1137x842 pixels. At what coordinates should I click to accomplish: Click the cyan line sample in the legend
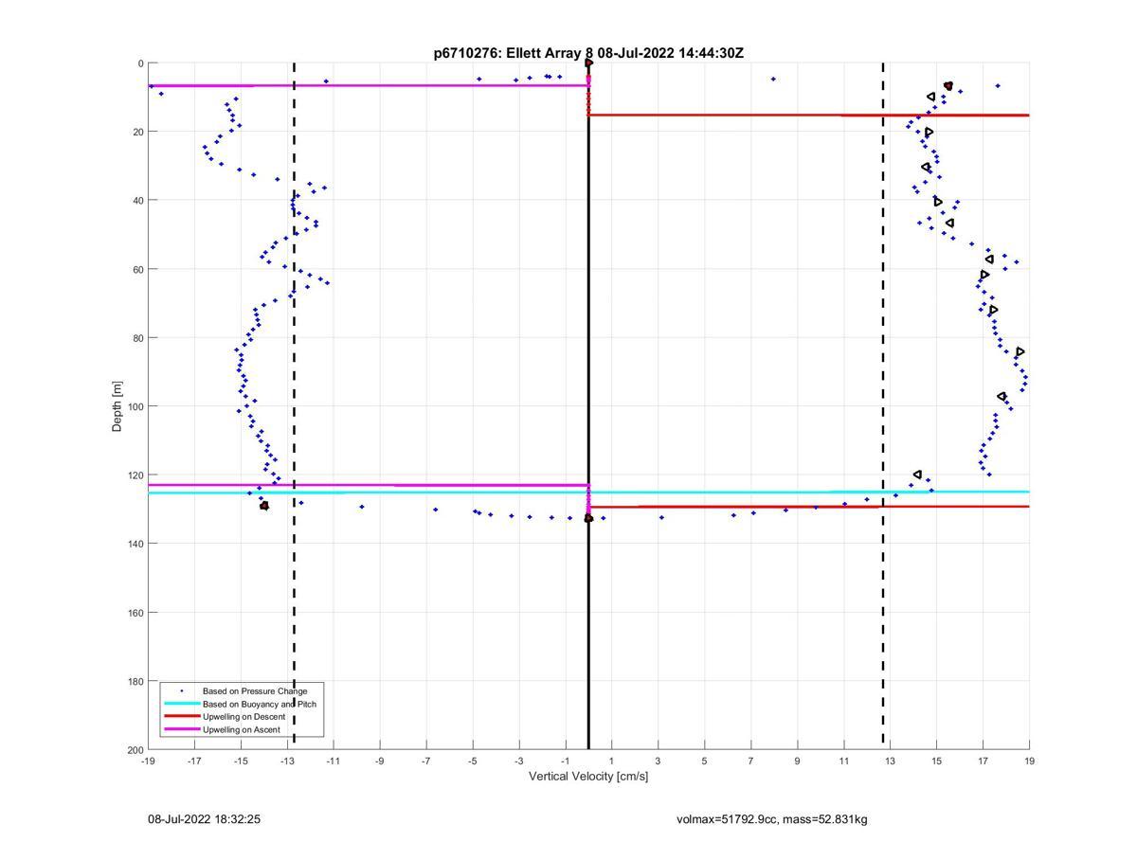pyautogui.click(x=182, y=704)
